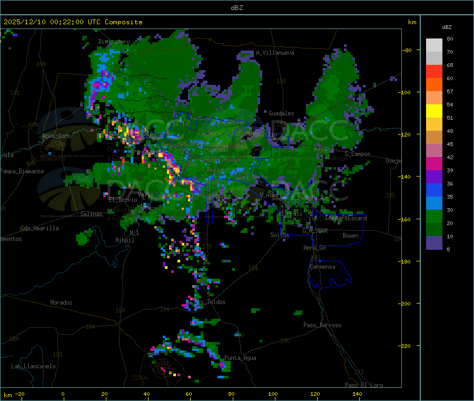Screen dimensions: 474x401
Task: Click the blue 35-36 dBZ legend swatch
Action: tap(434, 190)
